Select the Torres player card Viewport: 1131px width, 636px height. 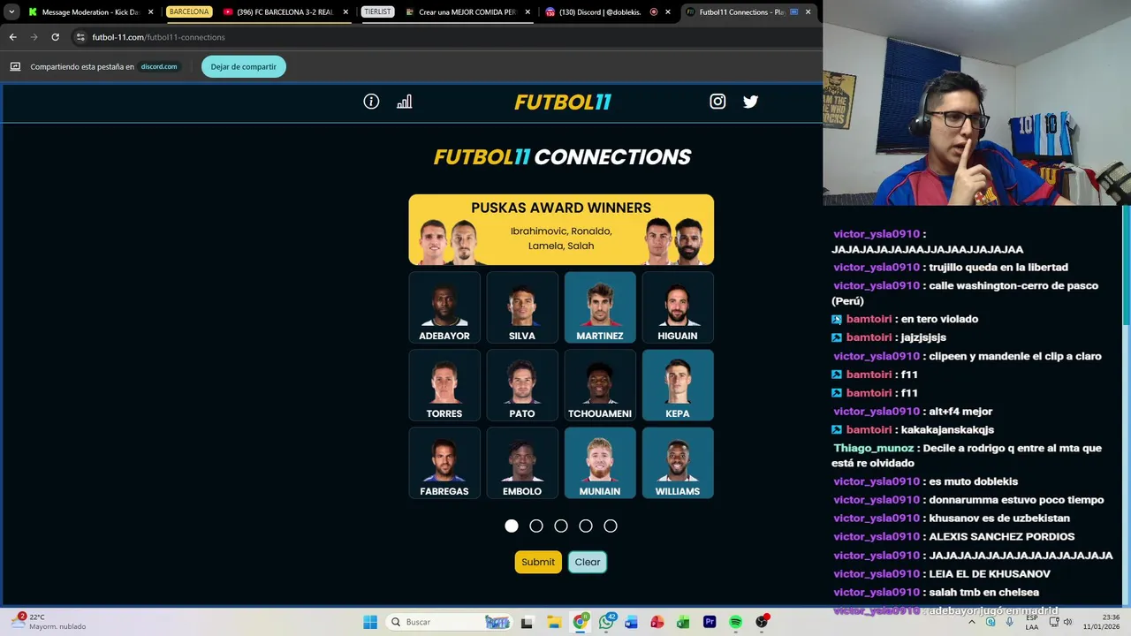pyautogui.click(x=444, y=385)
